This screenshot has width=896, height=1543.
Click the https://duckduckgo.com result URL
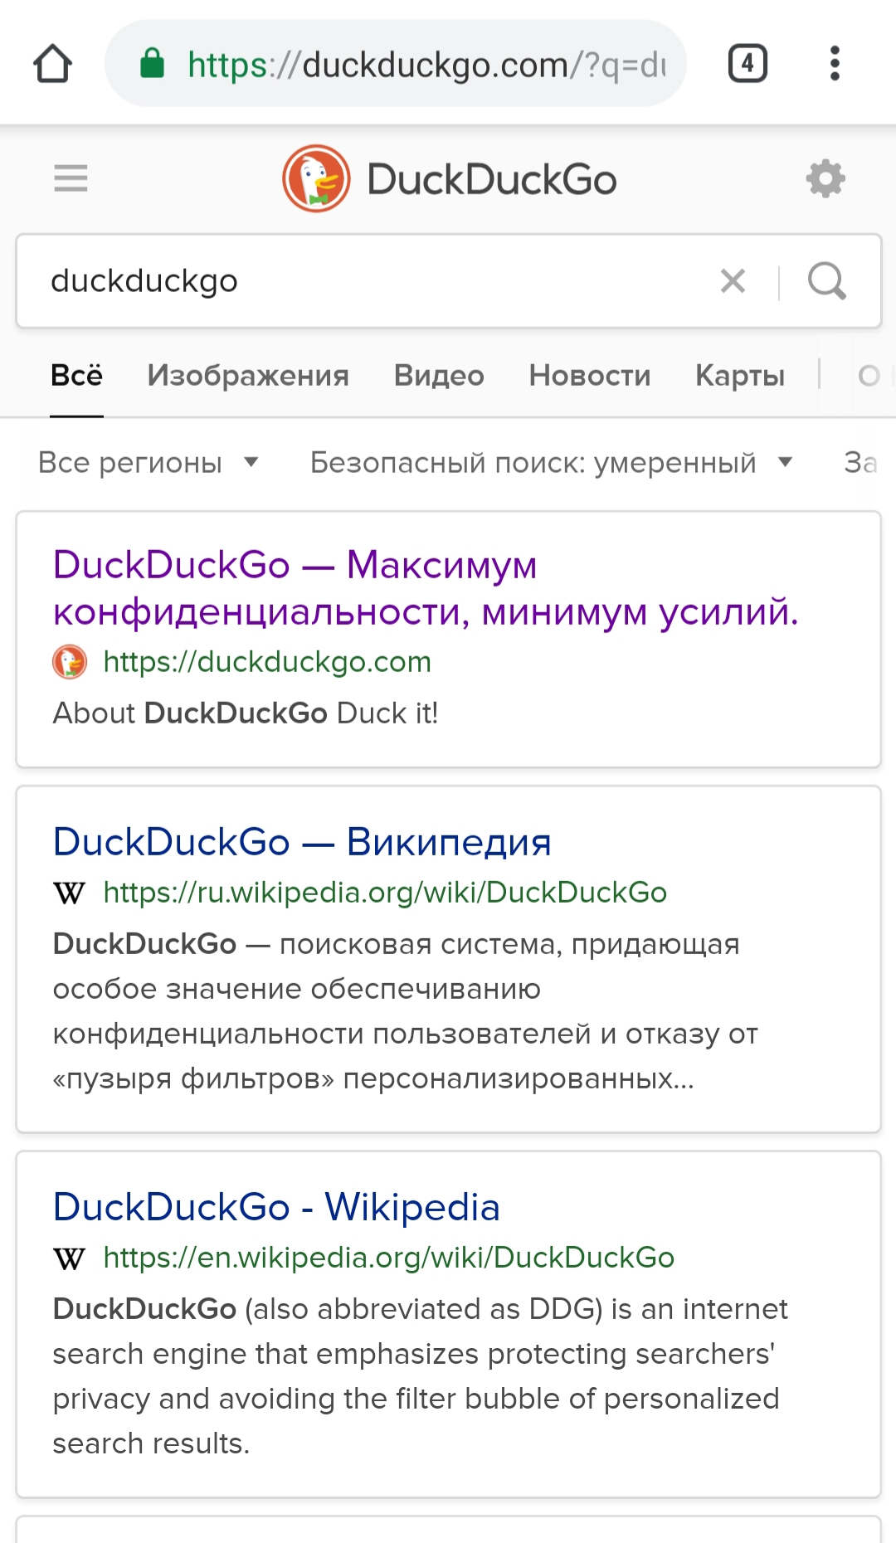click(x=267, y=662)
